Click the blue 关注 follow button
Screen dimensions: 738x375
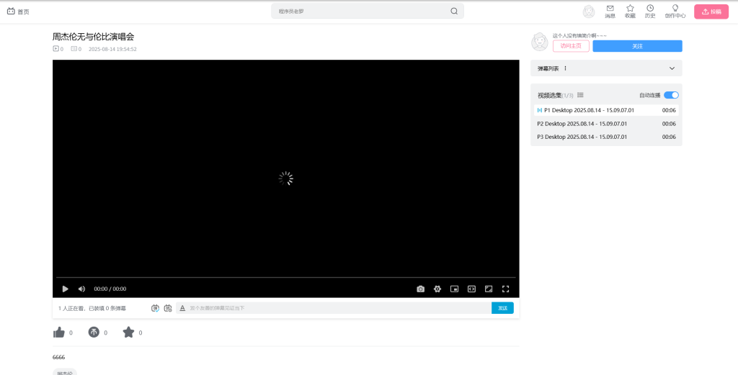[x=637, y=46]
